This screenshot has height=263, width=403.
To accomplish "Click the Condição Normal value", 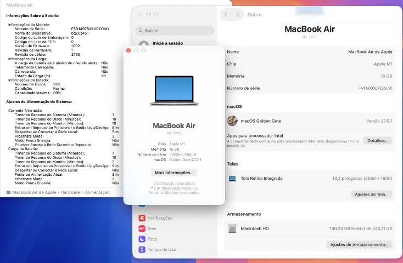I will coord(59,89).
